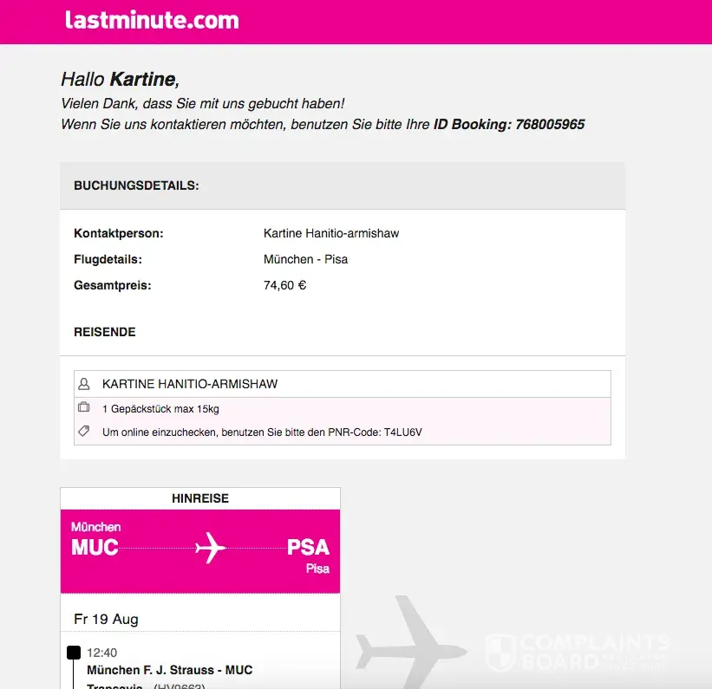Click the PSA arrival airport code
The width and height of the screenshot is (712, 689).
pos(308,548)
